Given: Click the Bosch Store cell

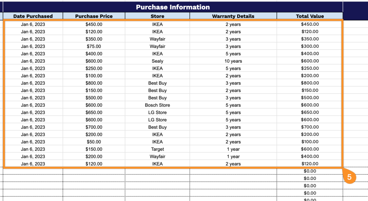Looking at the screenshot, I should tap(157, 105).
